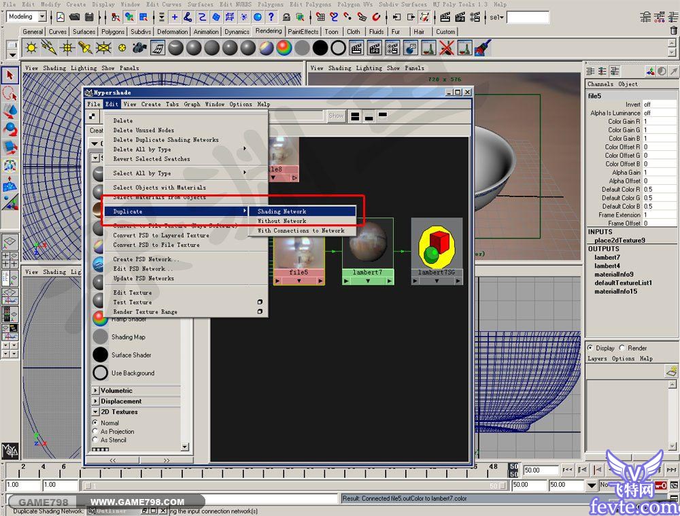Screen dimensions: 680x516
Task: Open the Polygons shelf tab
Action: click(113, 32)
